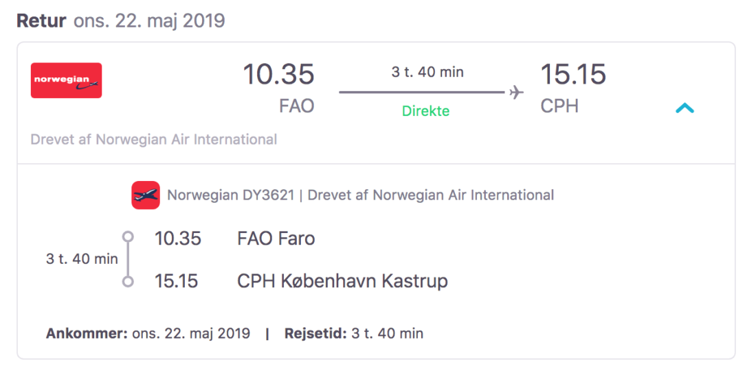Click the green Direkte label

pos(426,111)
